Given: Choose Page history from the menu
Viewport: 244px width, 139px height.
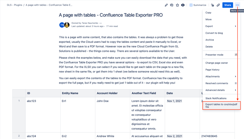Looking at the screenshot, I should pyautogui.click(x=212, y=69).
